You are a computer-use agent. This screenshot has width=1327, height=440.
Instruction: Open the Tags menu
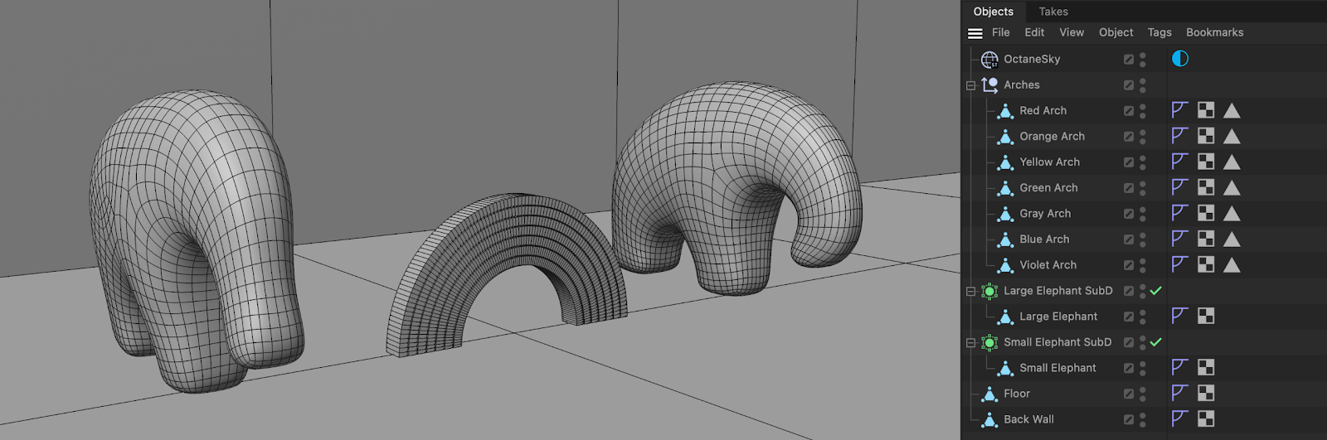tap(1159, 32)
